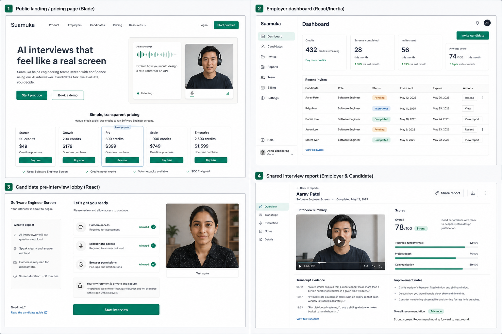This screenshot has width=502, height=334.
Task: Click Share report button
Action: point(447,193)
